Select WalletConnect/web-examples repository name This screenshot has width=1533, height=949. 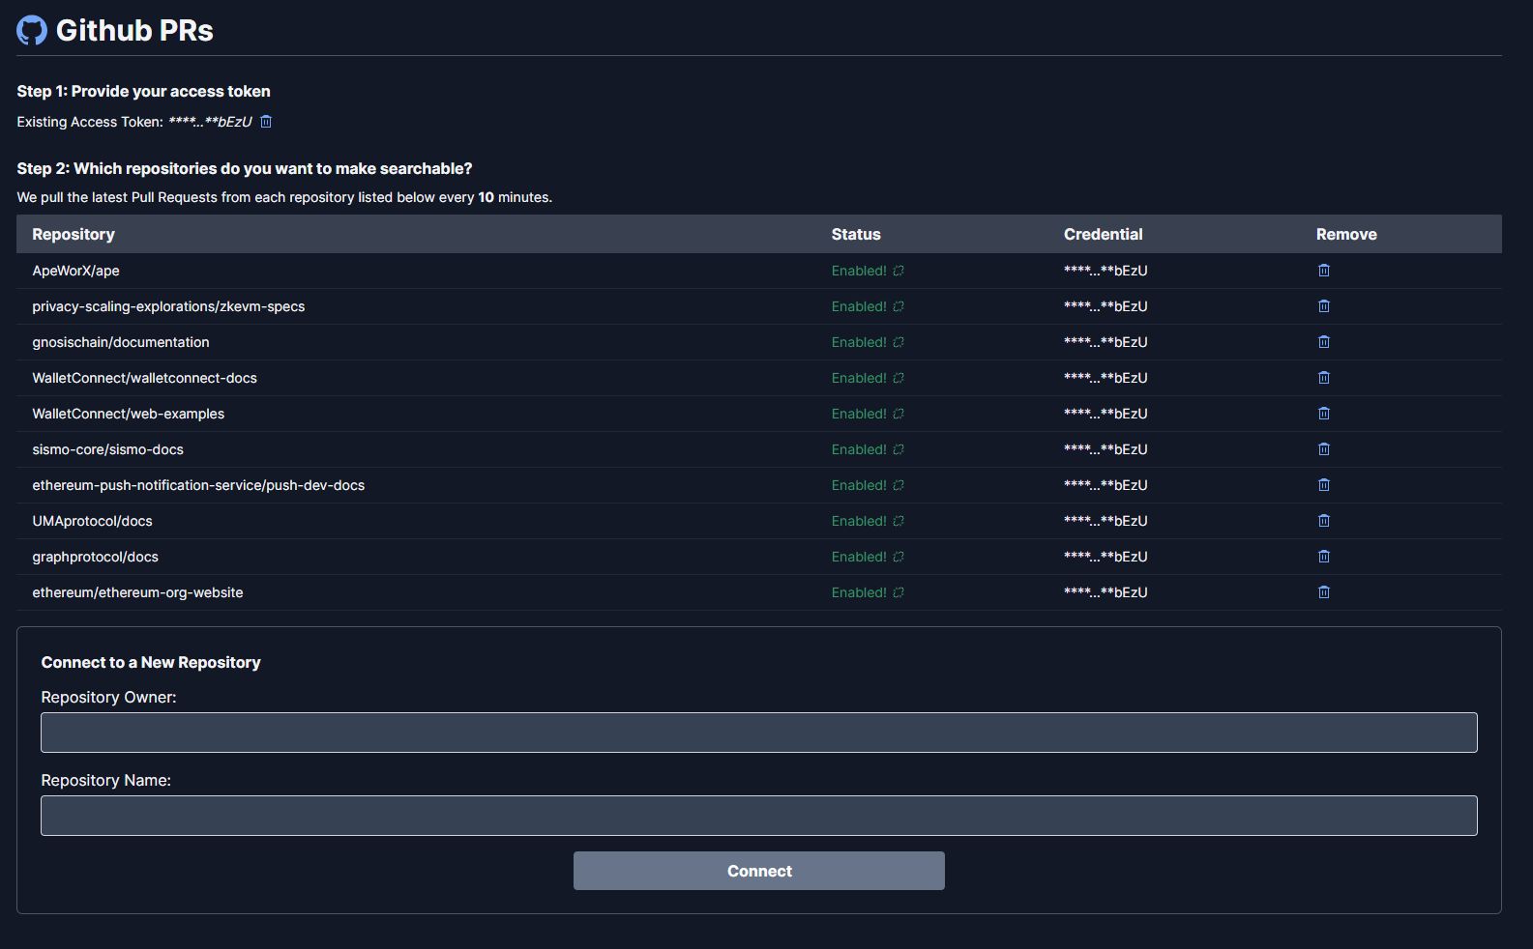click(128, 414)
